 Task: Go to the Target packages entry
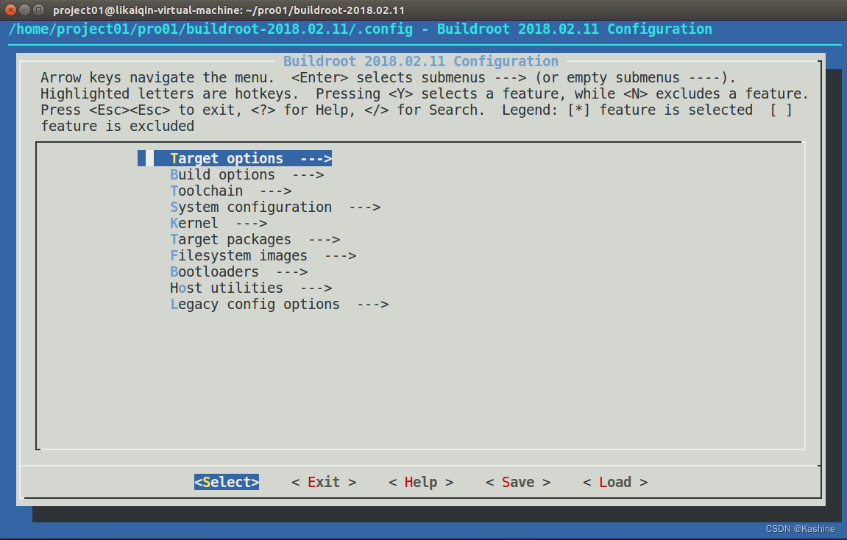[230, 239]
